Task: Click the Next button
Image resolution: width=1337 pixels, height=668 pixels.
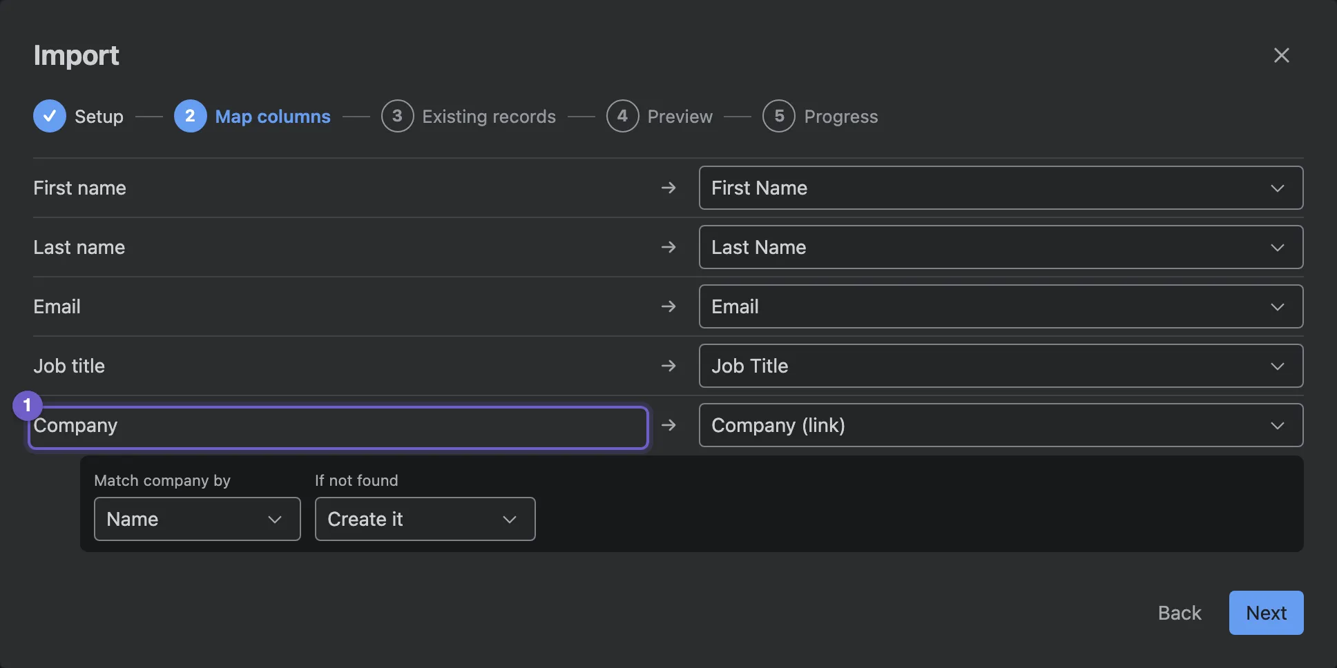Action: click(1267, 613)
